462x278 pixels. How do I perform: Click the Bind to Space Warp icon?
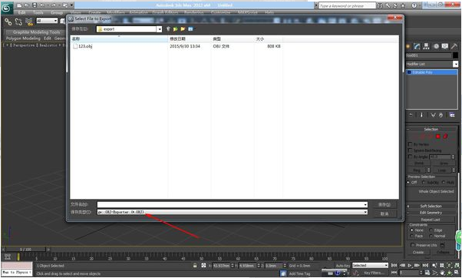click(x=29, y=22)
